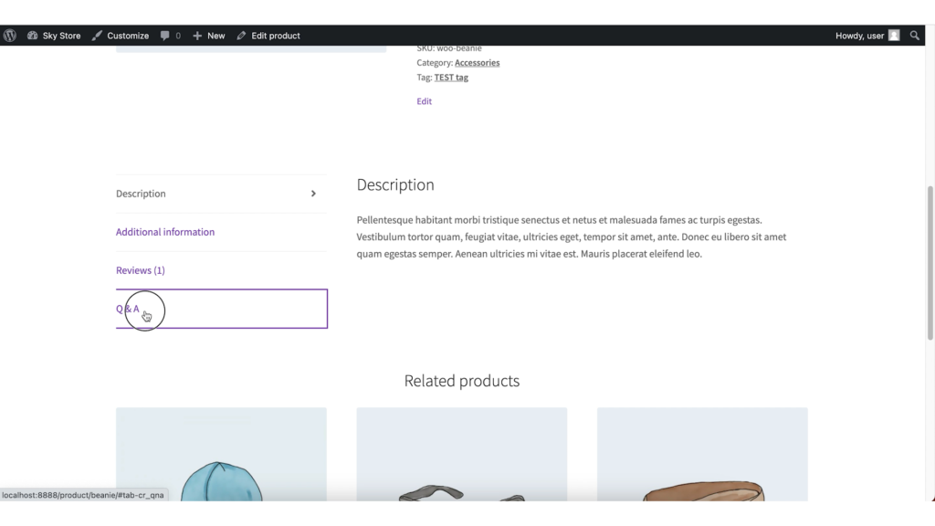Open the user avatar account menu

tap(893, 35)
